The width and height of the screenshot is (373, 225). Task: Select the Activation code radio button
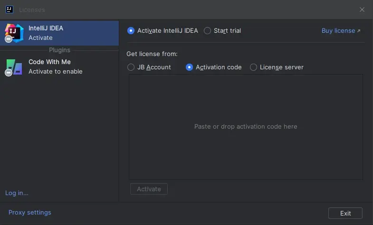[x=190, y=67]
